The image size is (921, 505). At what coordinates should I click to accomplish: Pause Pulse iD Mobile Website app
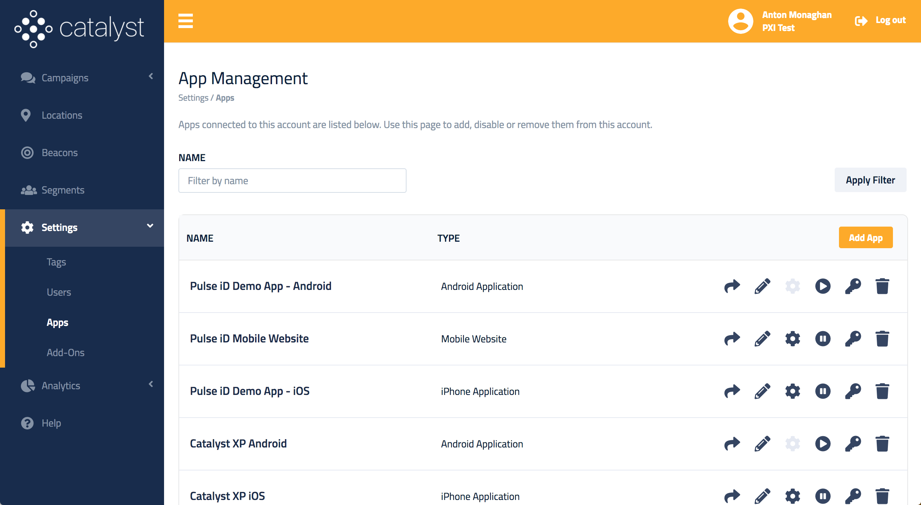[x=823, y=339]
